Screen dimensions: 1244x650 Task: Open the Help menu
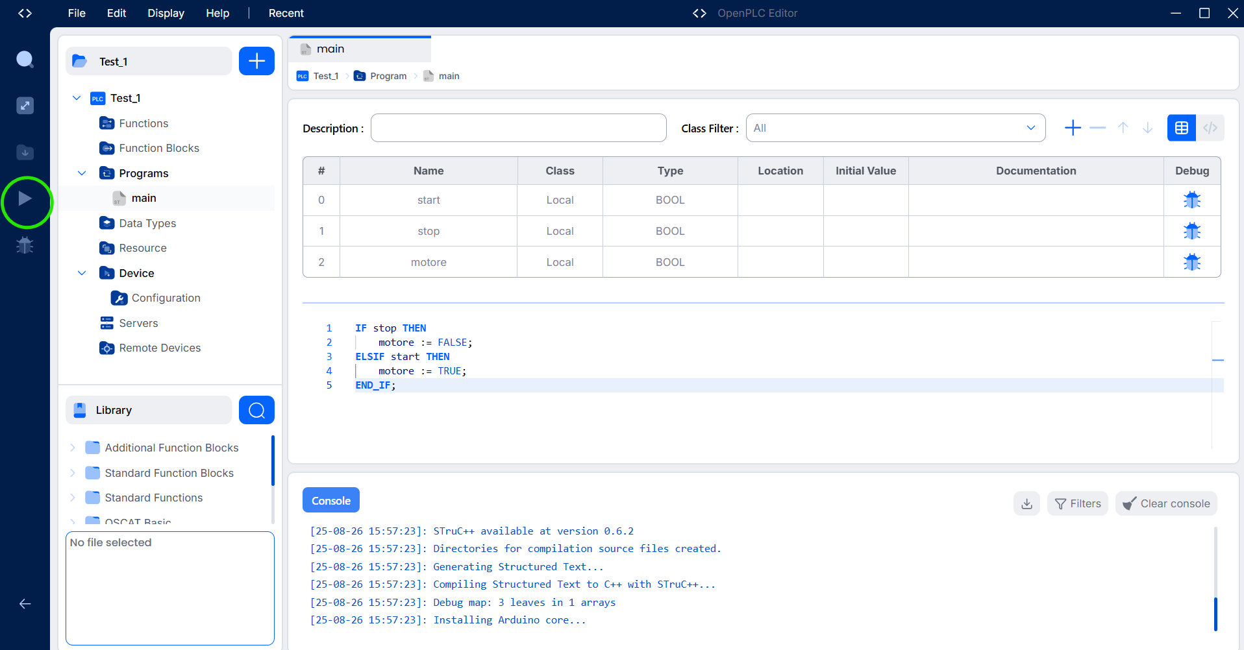[218, 13]
